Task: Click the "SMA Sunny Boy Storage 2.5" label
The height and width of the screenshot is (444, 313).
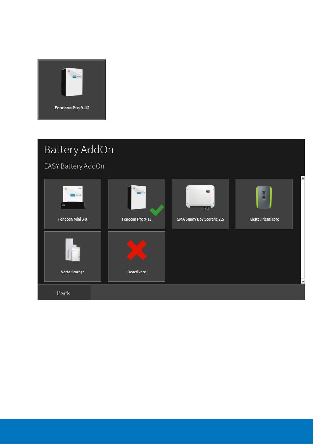Action: [x=200, y=219]
